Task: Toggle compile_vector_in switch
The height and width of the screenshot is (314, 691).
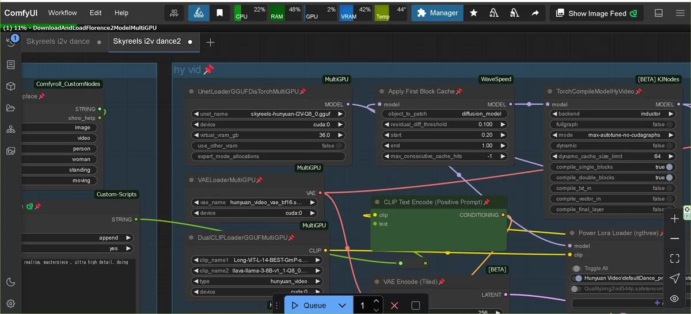Action: tap(670, 199)
